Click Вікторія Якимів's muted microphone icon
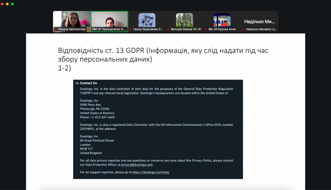 point(168,29)
